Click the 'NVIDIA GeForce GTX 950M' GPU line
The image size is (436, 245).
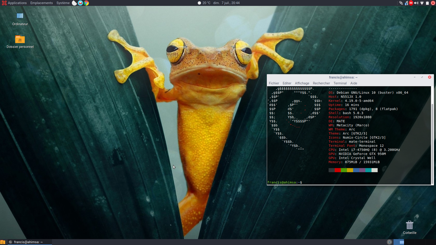click(x=357, y=154)
